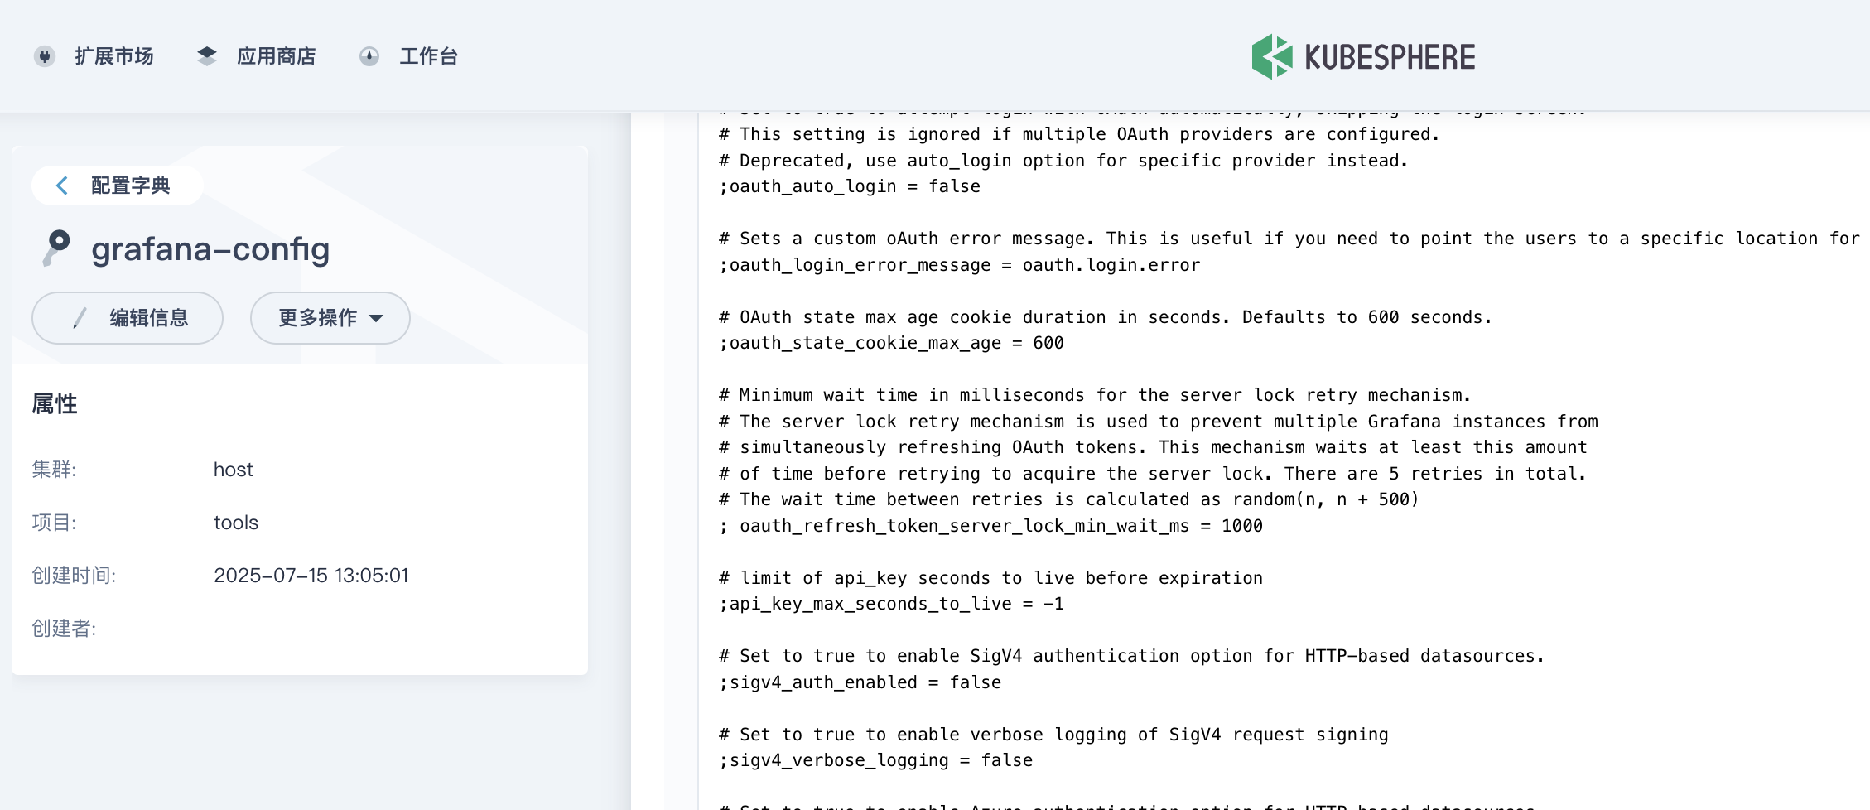Click the 应用商店 stacked-layers icon
1870x810 pixels.
pyautogui.click(x=208, y=55)
